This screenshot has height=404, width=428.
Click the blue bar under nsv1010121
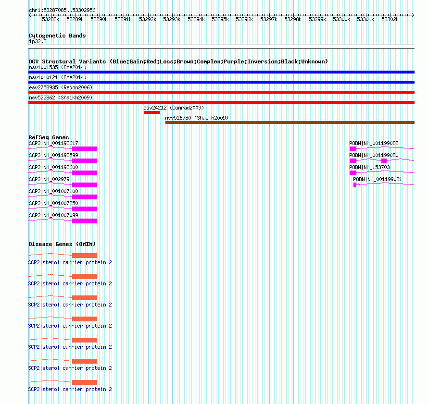click(221, 82)
